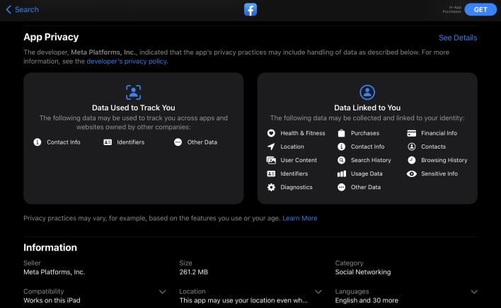Tap the Facebook app icon in header
The width and height of the screenshot is (501, 308).
pyautogui.click(x=250, y=10)
